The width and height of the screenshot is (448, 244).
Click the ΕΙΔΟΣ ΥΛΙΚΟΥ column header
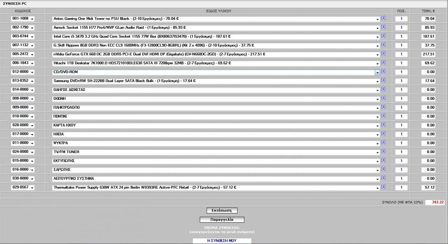219,11
